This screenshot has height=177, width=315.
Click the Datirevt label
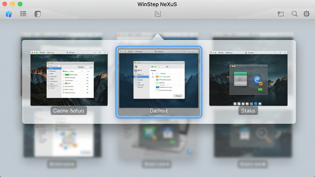(159, 111)
